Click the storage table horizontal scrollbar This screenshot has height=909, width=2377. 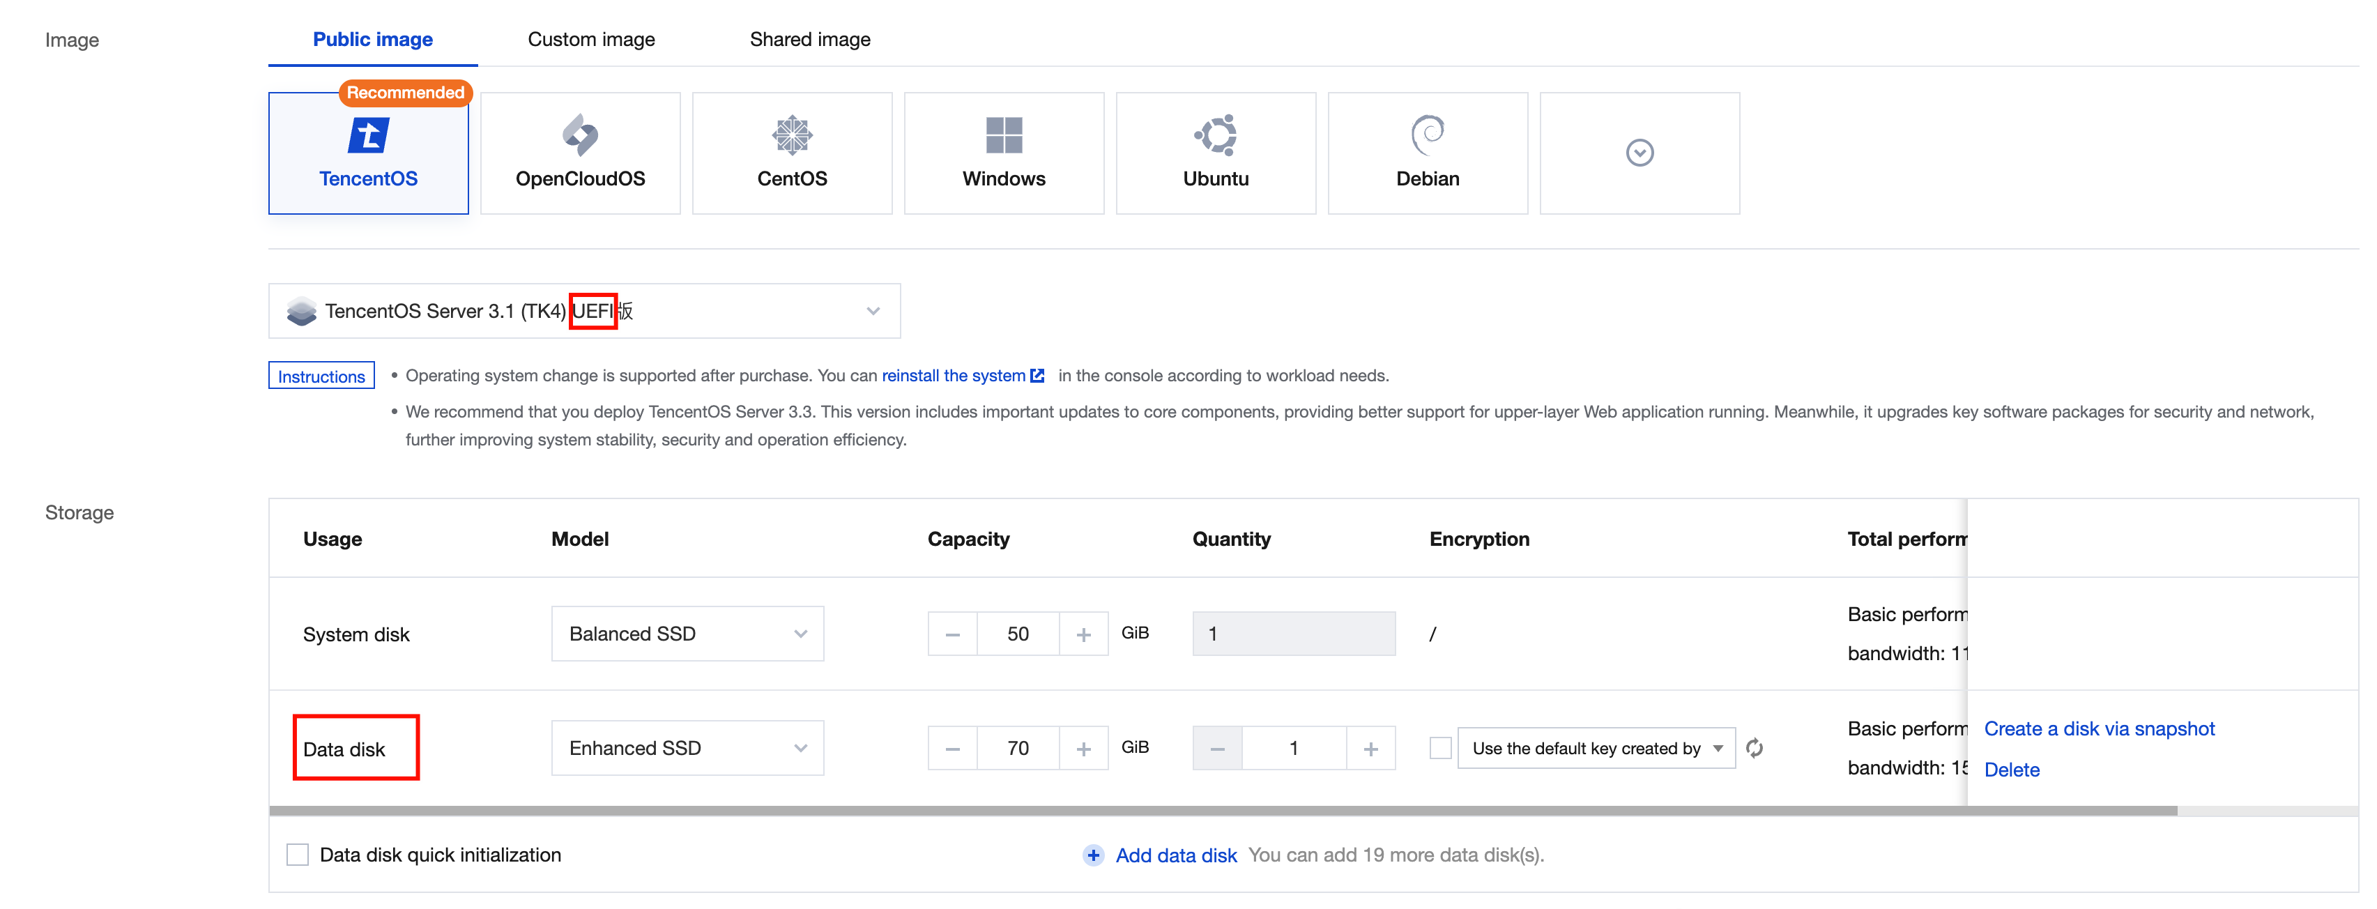click(1222, 811)
